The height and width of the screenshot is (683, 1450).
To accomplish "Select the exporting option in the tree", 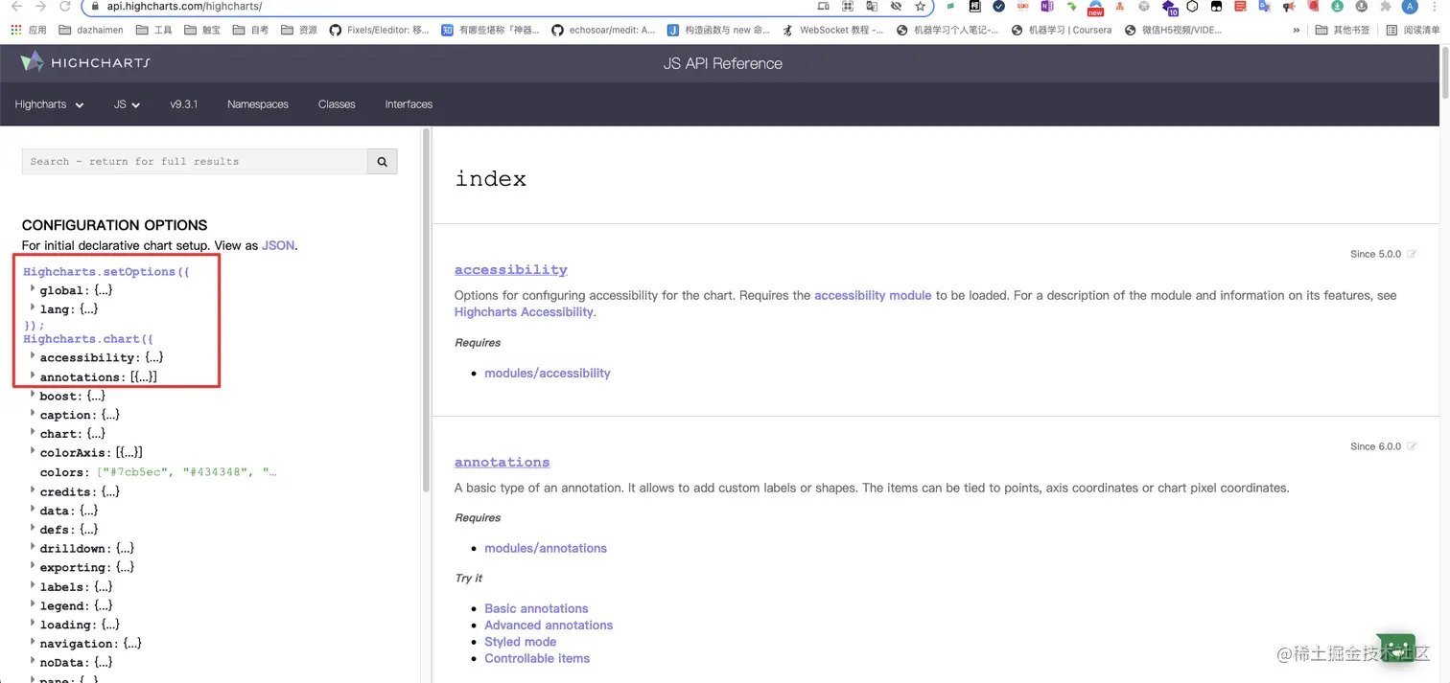I will point(73,568).
